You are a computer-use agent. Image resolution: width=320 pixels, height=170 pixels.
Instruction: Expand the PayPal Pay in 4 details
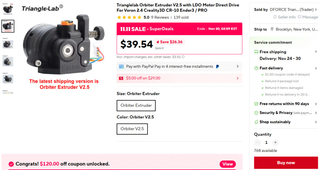[237, 67]
